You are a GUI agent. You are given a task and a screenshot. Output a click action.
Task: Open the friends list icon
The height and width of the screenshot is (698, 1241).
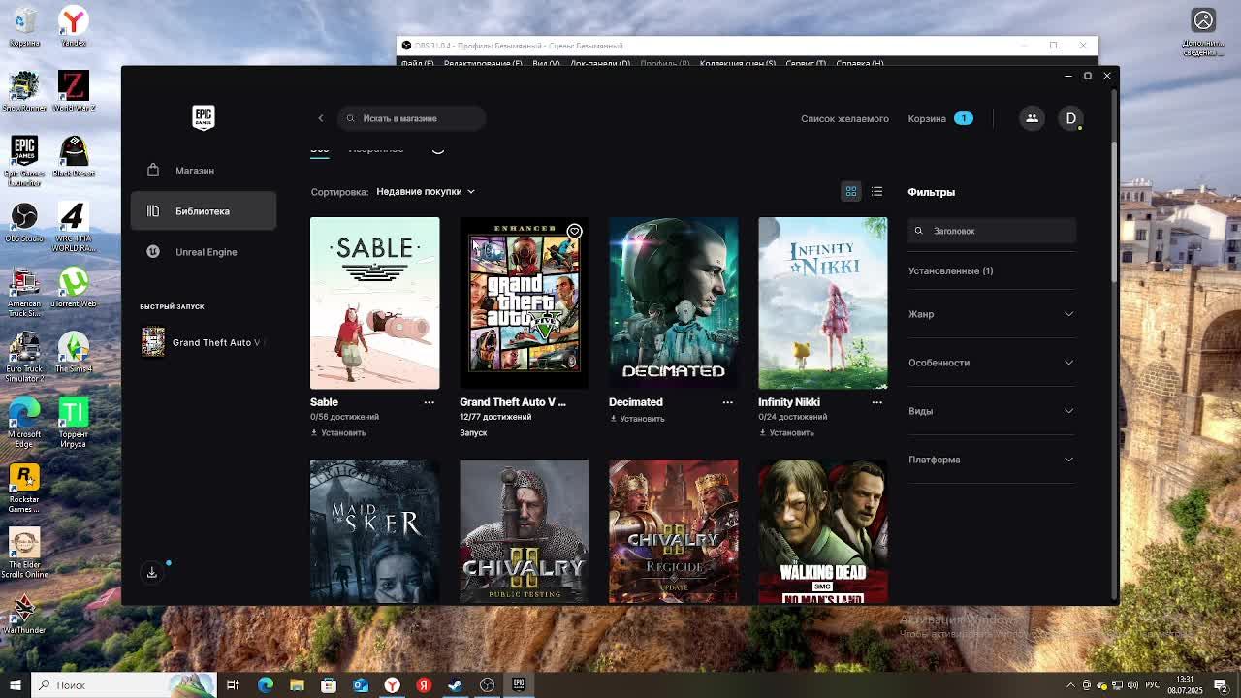pos(1032,118)
